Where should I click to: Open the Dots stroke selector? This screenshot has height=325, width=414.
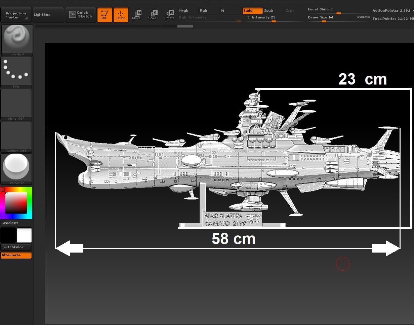[x=16, y=70]
